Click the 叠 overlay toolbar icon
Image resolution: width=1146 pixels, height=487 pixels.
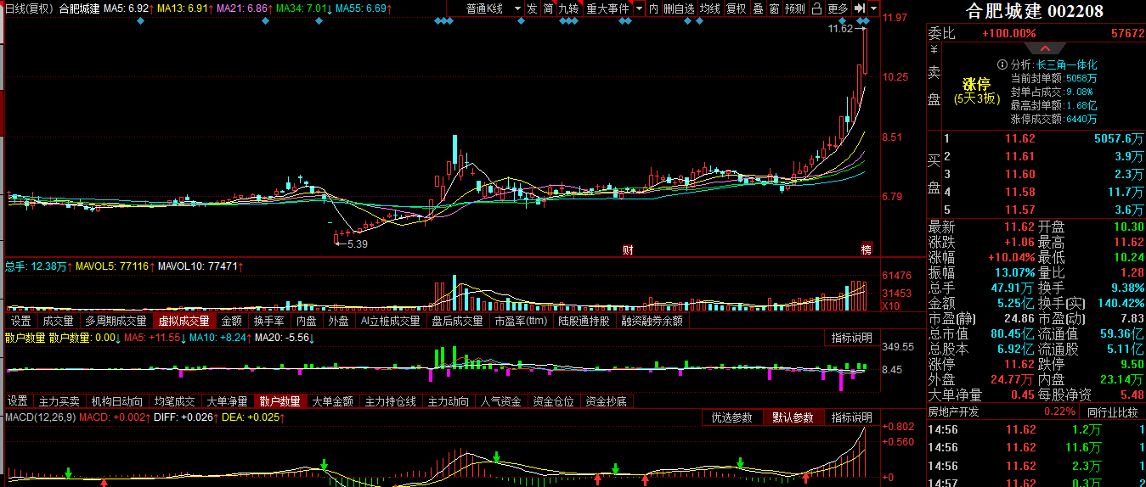click(758, 8)
